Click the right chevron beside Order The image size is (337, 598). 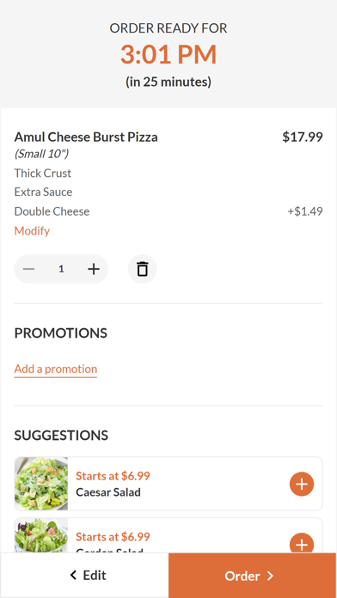click(270, 576)
